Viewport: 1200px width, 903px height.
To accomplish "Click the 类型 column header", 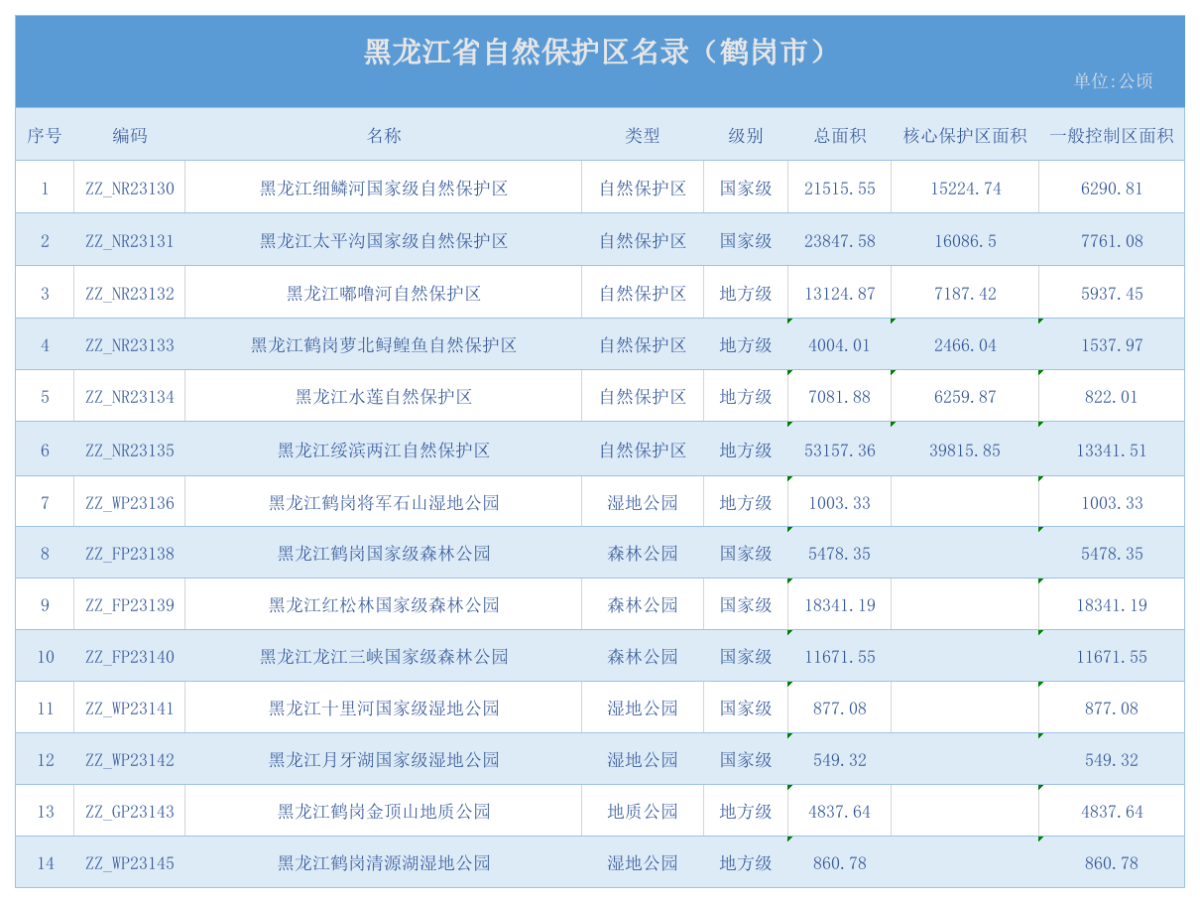I will [643, 135].
